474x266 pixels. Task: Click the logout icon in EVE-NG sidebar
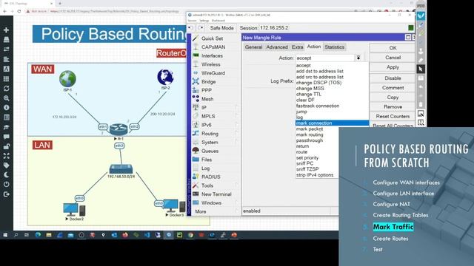point(6,194)
